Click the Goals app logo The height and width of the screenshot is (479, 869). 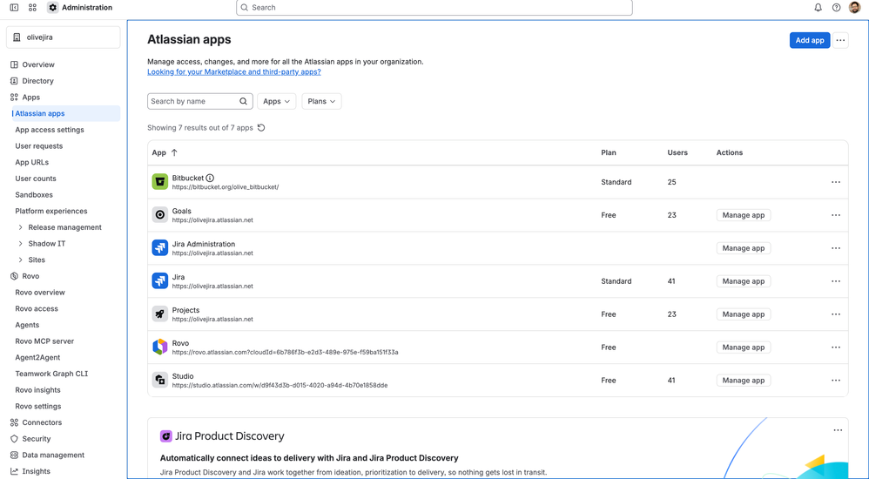[x=160, y=215]
